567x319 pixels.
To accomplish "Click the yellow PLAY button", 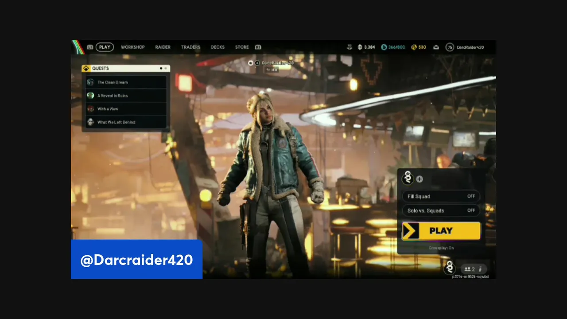I will 441,231.
